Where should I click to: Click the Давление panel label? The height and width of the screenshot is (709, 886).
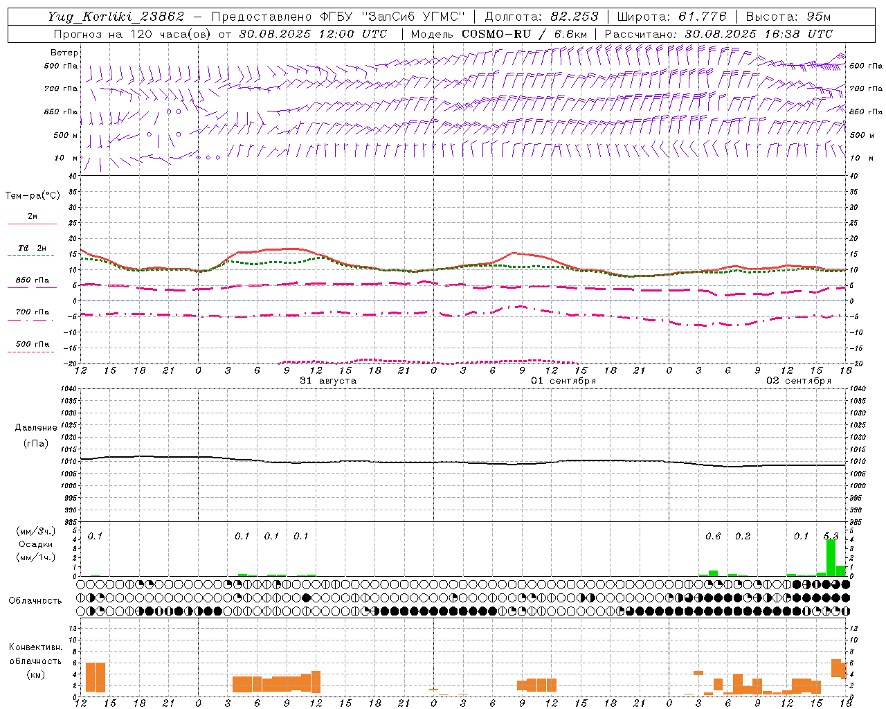36,428
